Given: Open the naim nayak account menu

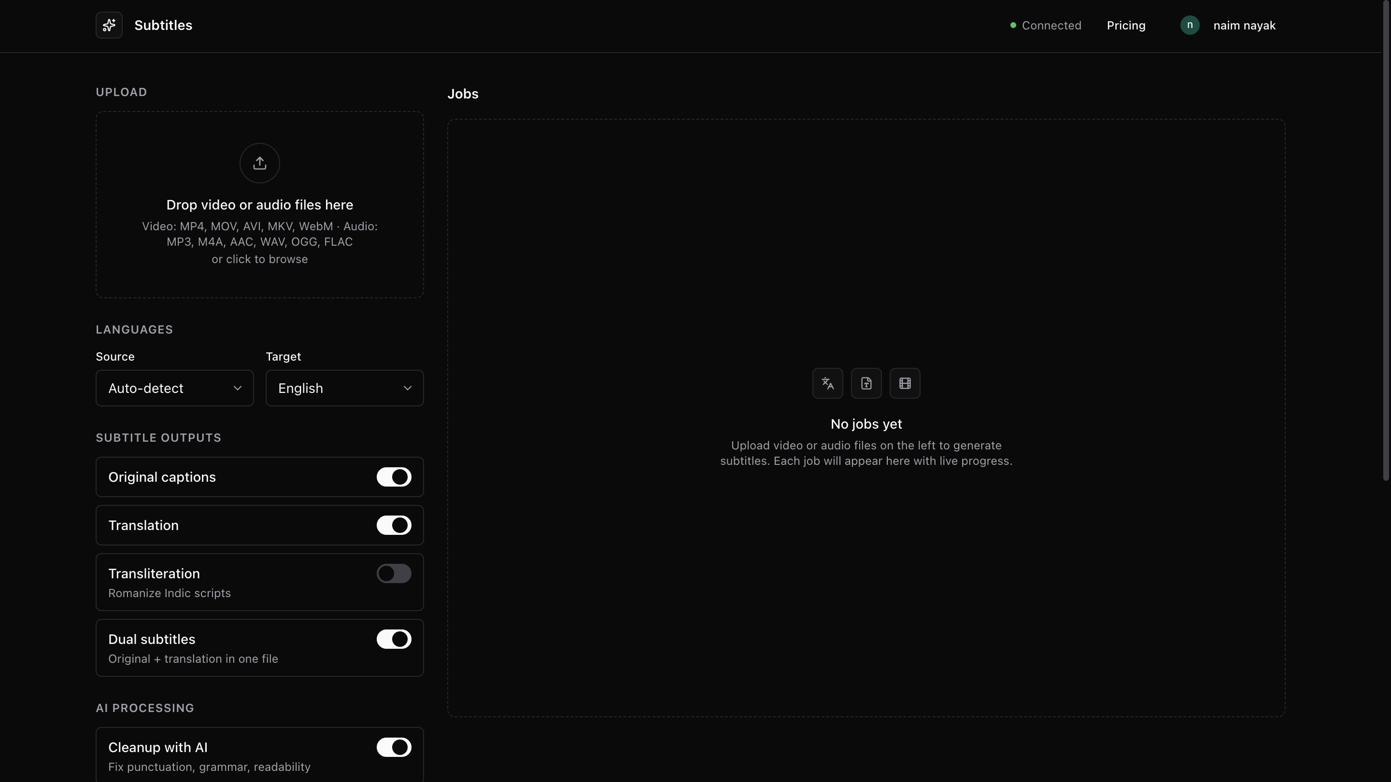Looking at the screenshot, I should click(1244, 26).
